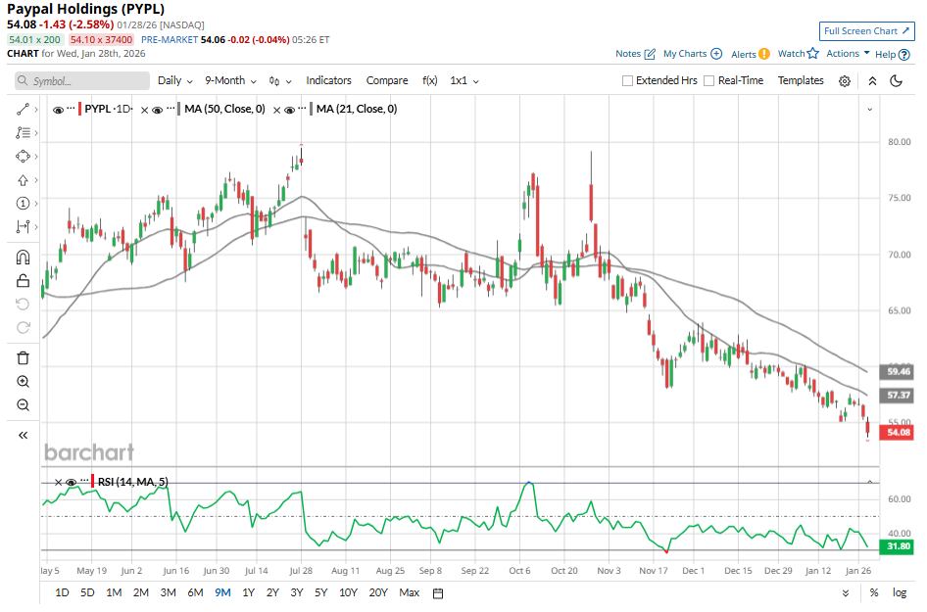Zoom out using the magnifier minus icon

24,405
